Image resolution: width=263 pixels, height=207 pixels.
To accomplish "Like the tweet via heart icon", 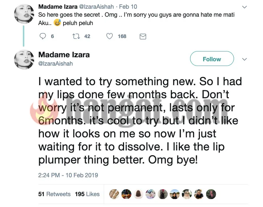I will tap(109, 36).
